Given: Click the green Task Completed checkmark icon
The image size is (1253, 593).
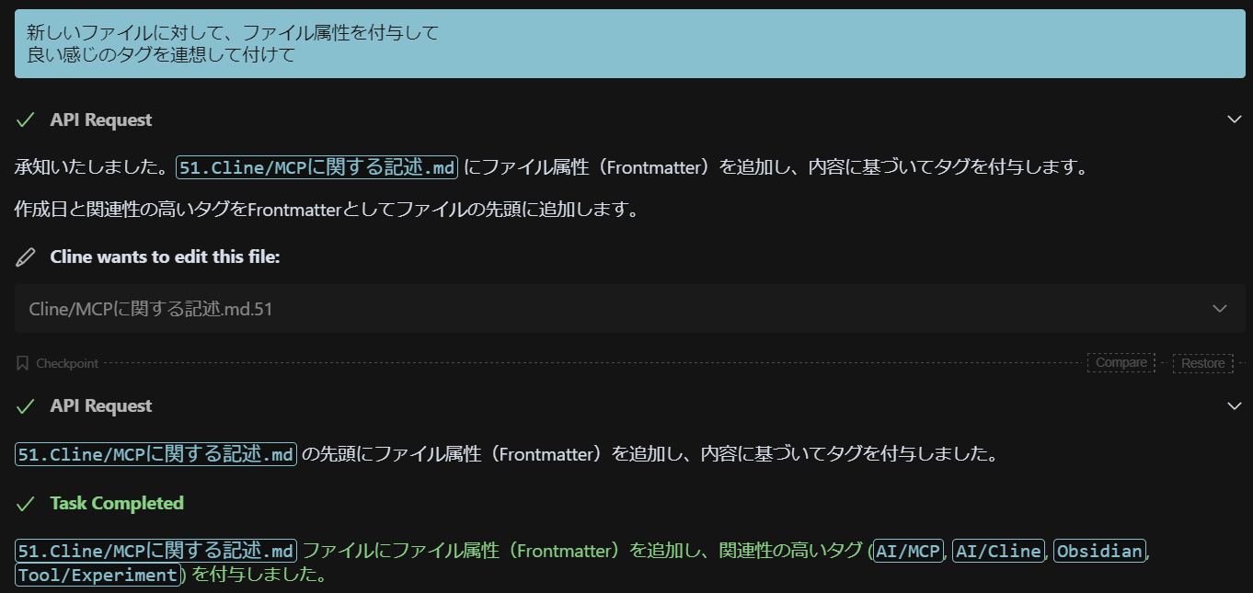Looking at the screenshot, I should [x=26, y=504].
